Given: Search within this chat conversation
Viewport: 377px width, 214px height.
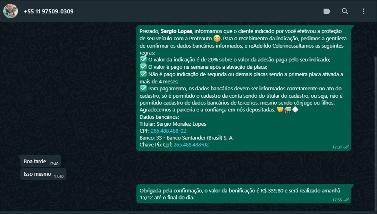Looking at the screenshot, I should click(x=345, y=11).
